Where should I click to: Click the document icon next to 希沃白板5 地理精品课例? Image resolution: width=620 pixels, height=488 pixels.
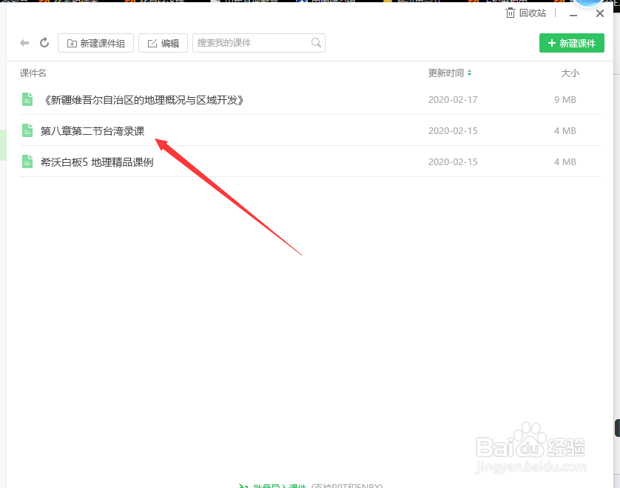27,161
